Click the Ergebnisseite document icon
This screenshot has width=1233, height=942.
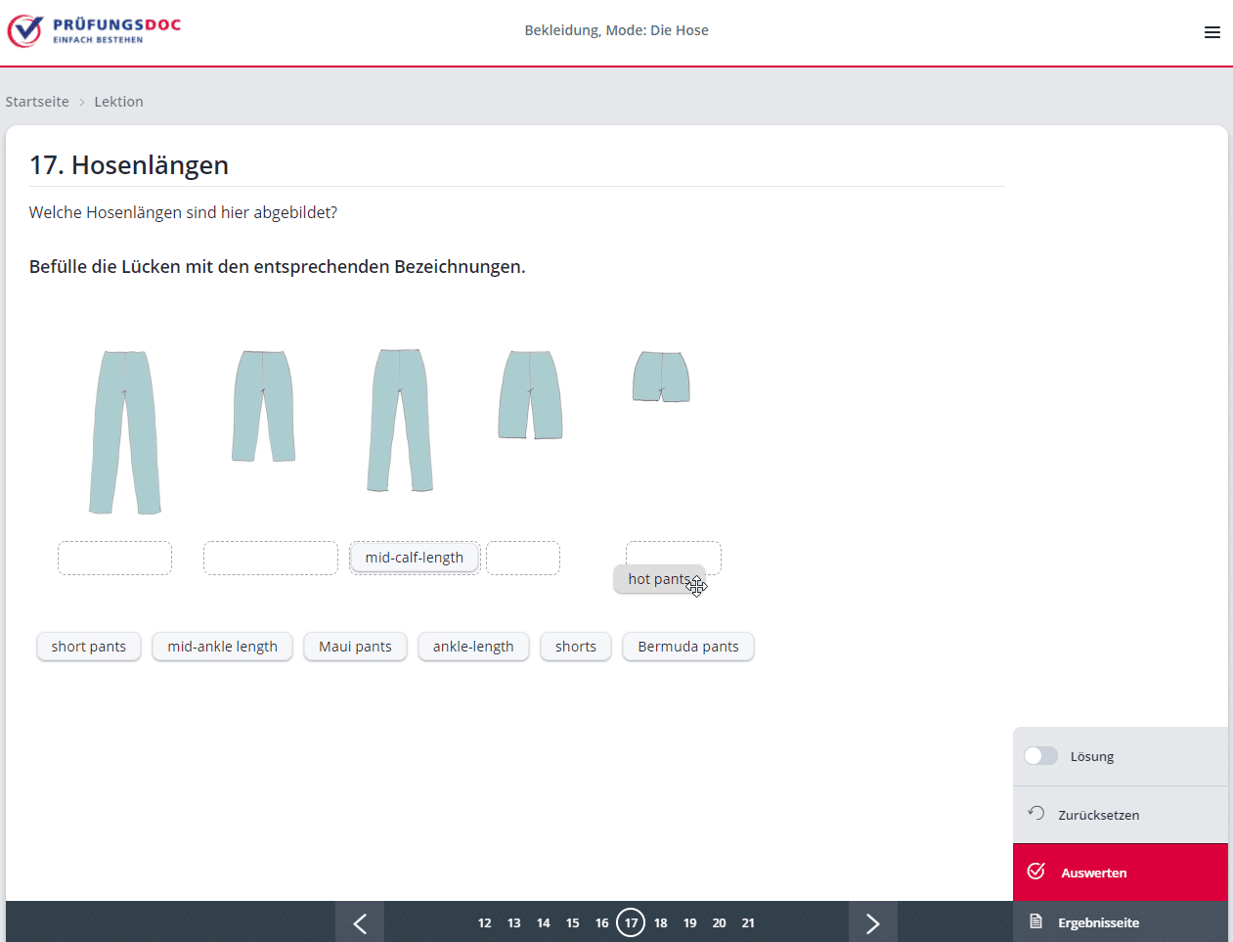pyautogui.click(x=1036, y=921)
